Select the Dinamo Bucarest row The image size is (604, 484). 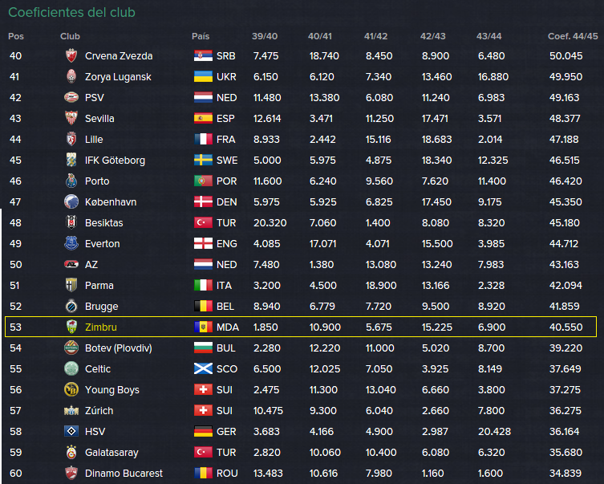click(x=302, y=473)
